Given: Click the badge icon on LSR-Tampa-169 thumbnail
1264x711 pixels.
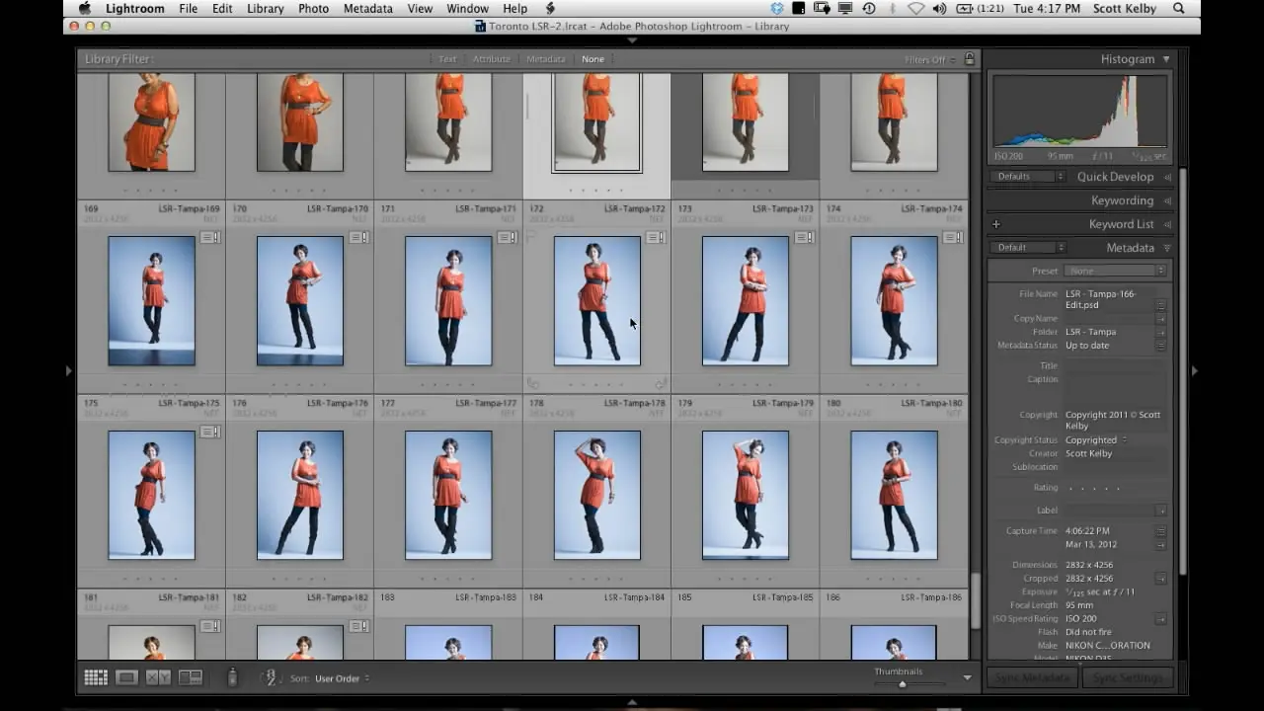Looking at the screenshot, I should pos(210,238).
